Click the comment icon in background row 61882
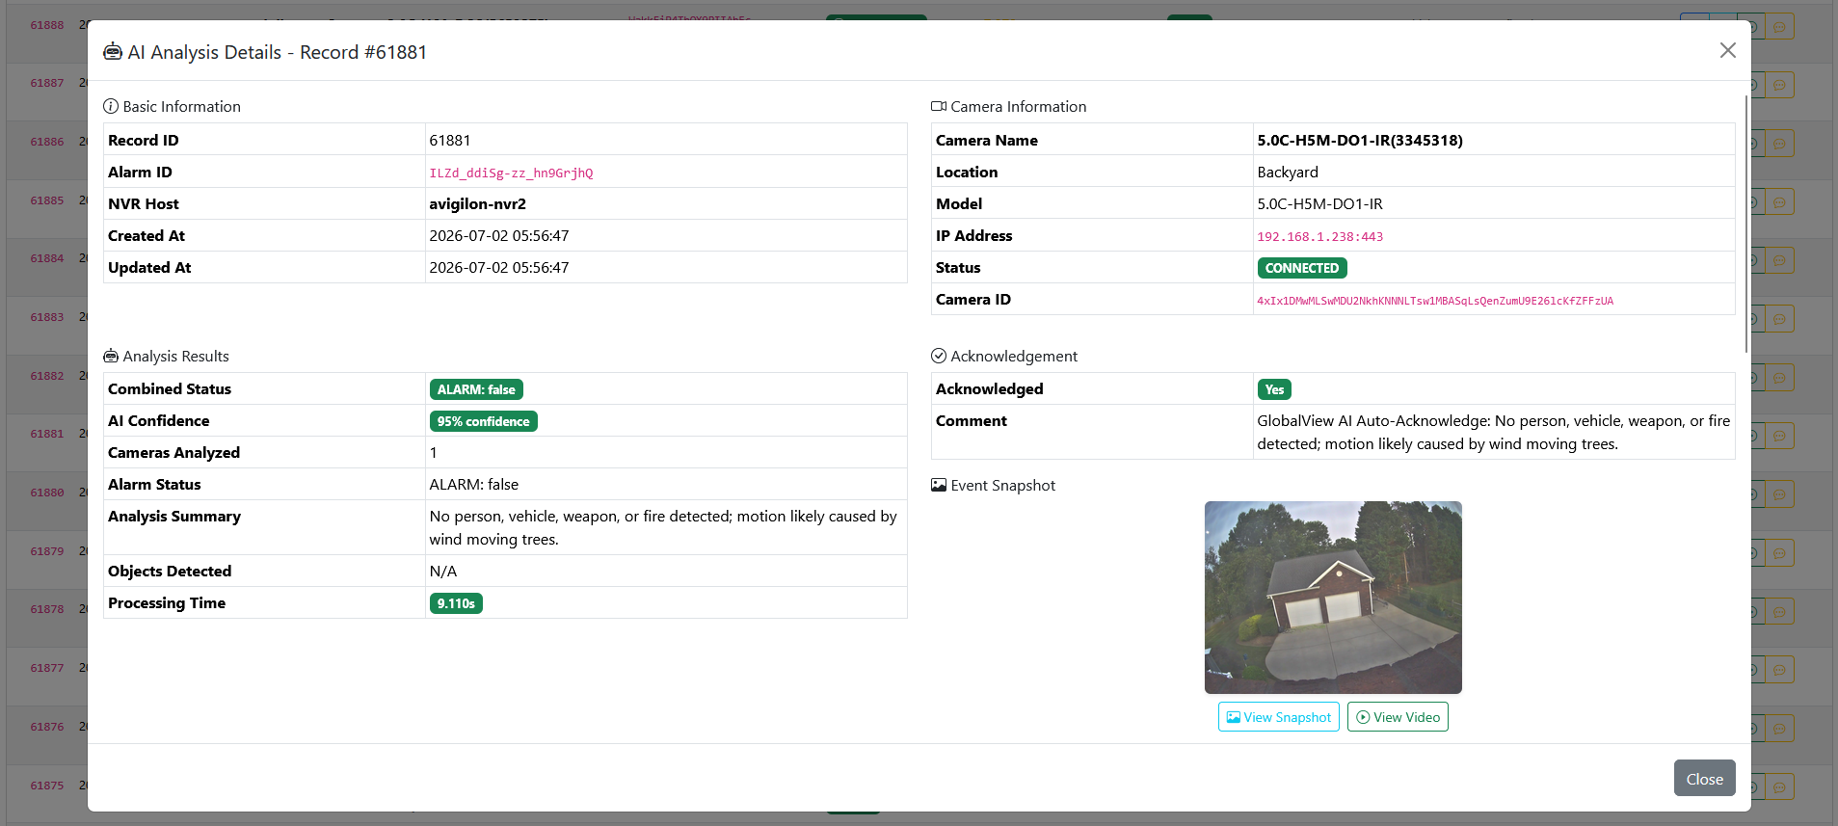The height and width of the screenshot is (826, 1838). pos(1779,378)
